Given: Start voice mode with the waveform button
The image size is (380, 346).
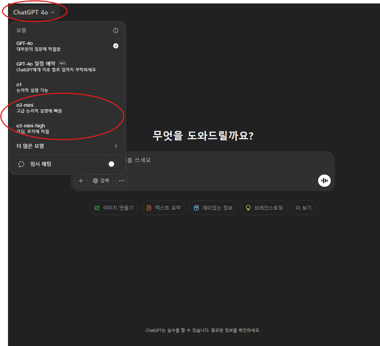Looking at the screenshot, I should [324, 180].
